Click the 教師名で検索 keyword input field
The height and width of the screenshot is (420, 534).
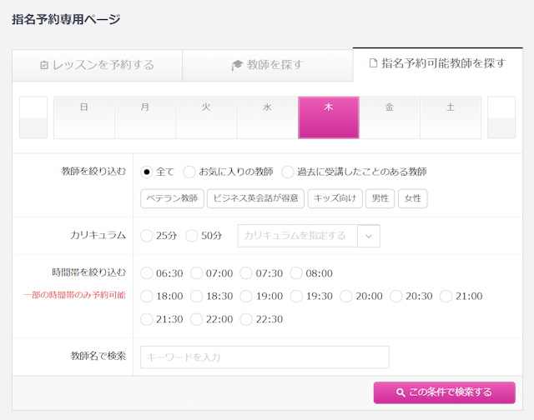coord(264,357)
